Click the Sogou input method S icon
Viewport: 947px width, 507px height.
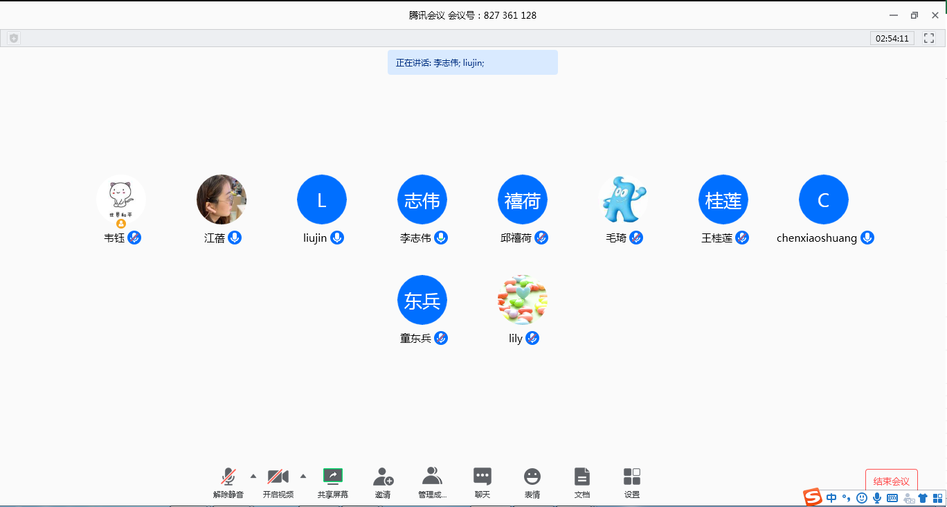(x=813, y=497)
